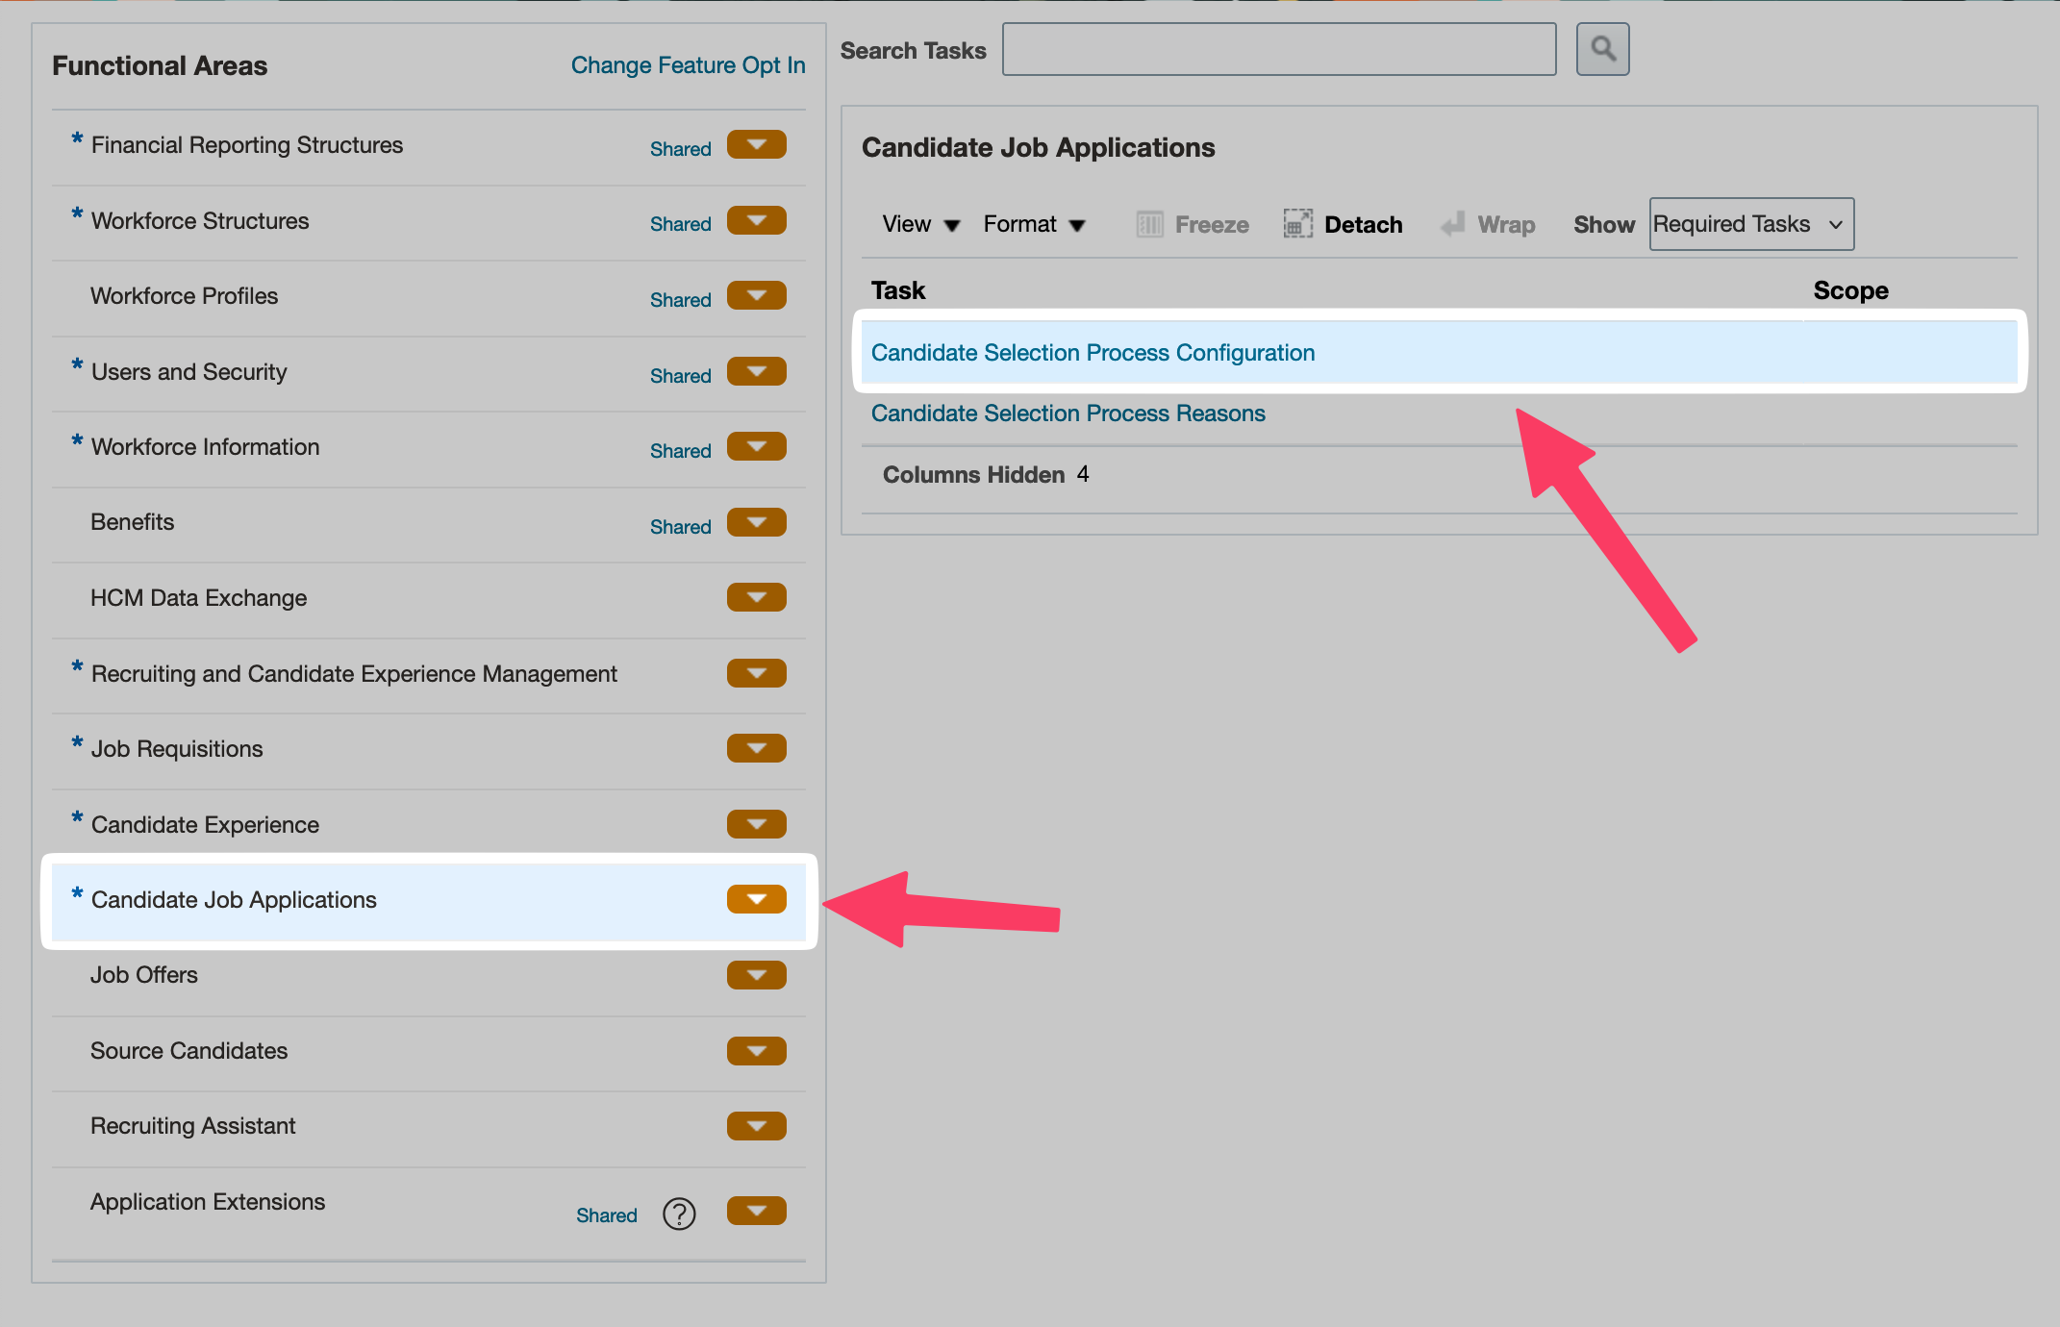Image resolution: width=2060 pixels, height=1327 pixels.
Task: Click the Search Tasks input field
Action: pos(1279,50)
